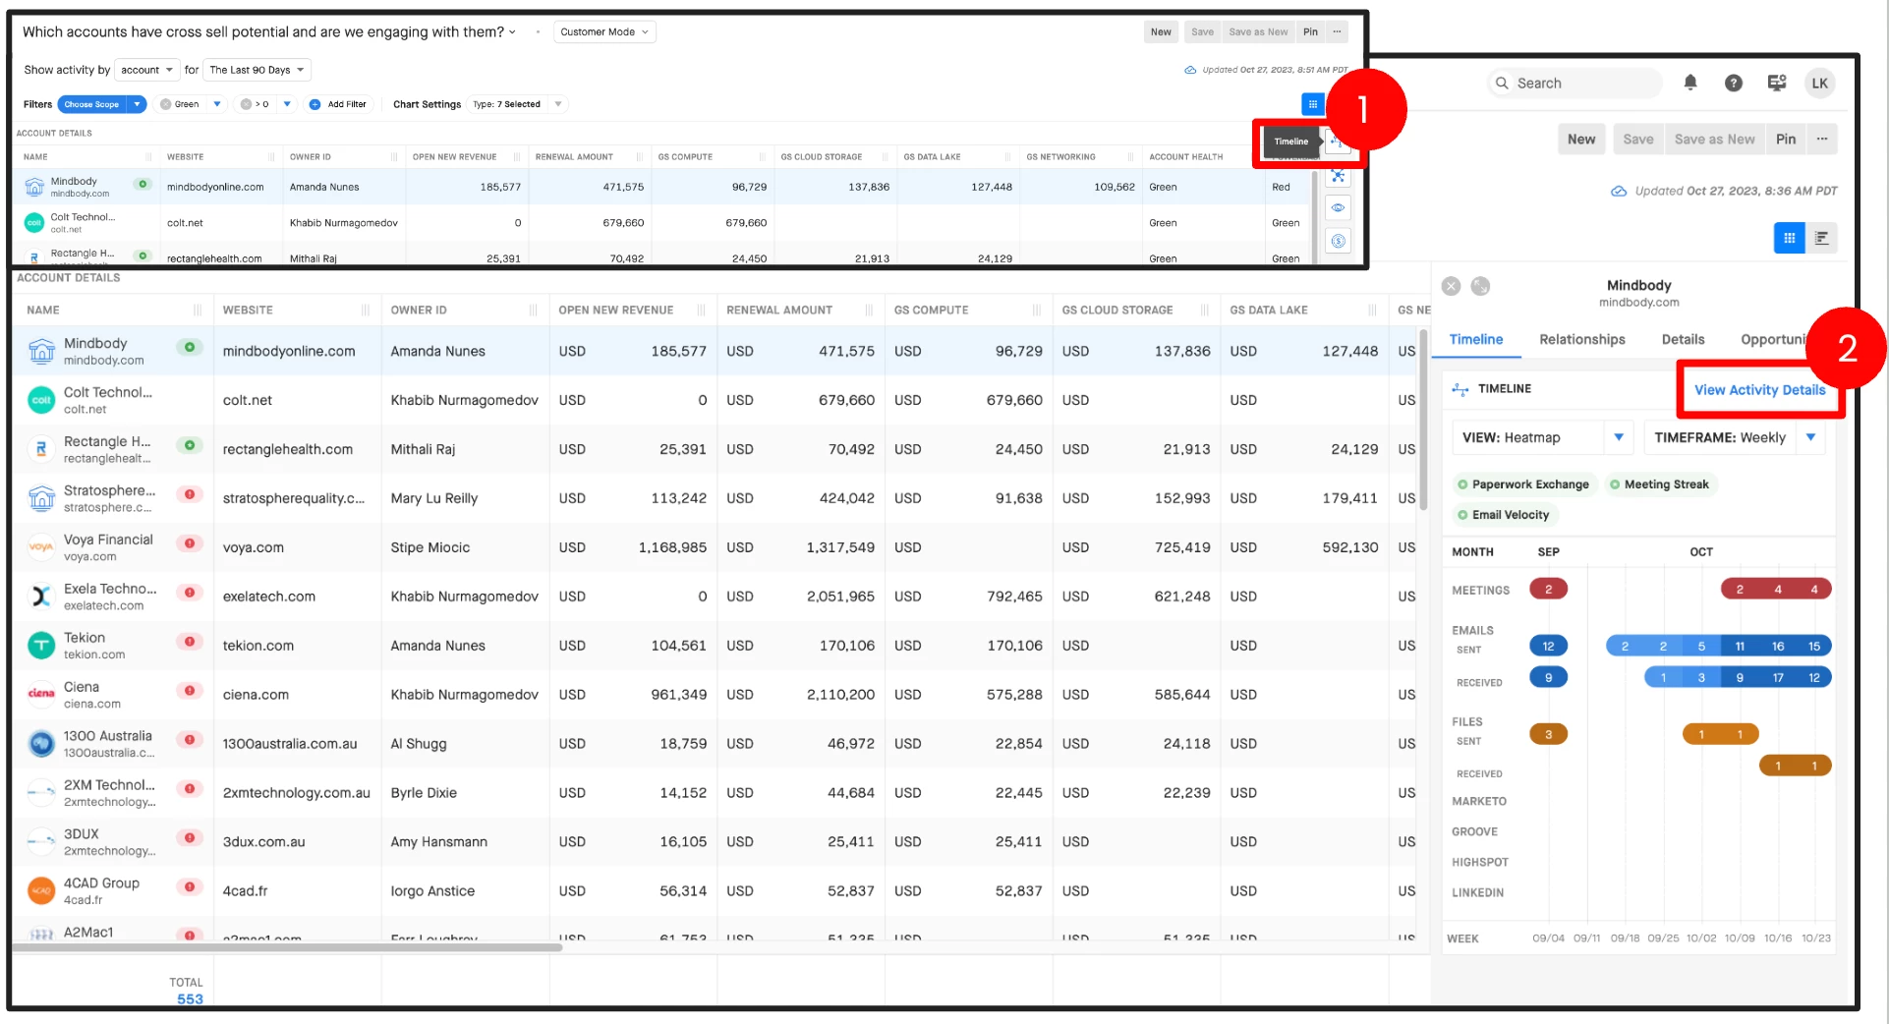The height and width of the screenshot is (1024, 1889).
Task: Expand the report title dropdown chevron
Action: [512, 31]
